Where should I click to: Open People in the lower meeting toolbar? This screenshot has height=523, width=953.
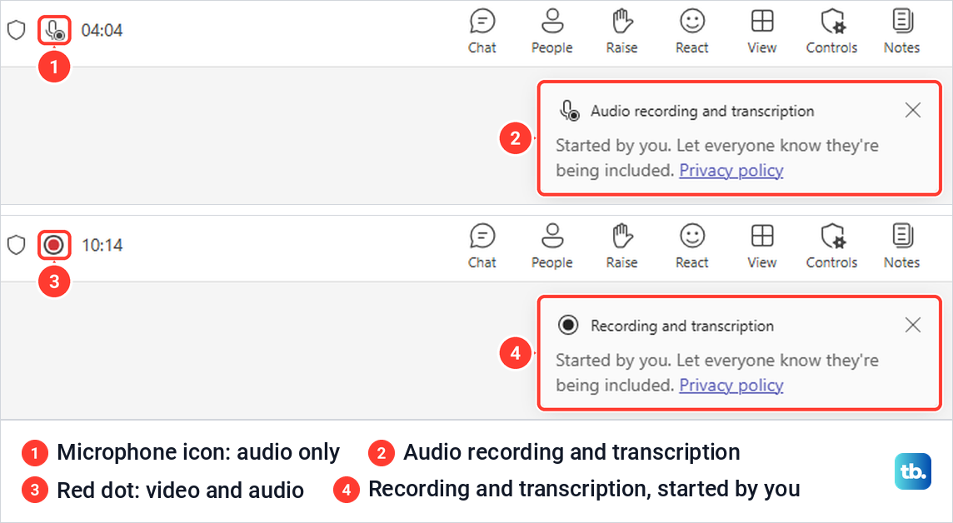pos(551,247)
